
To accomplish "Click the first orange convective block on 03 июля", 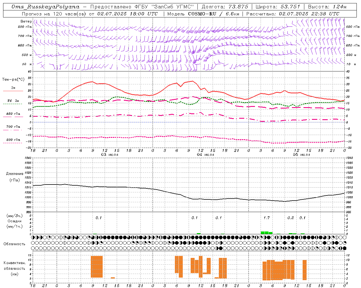I will point(97,267).
